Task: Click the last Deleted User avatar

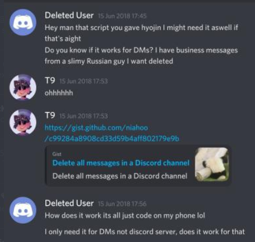Action: [x=23, y=210]
